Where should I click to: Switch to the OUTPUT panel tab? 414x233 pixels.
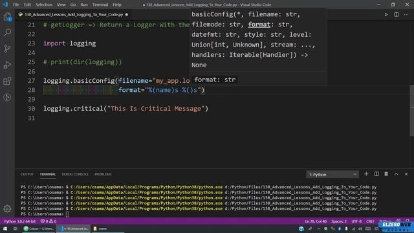(27, 174)
